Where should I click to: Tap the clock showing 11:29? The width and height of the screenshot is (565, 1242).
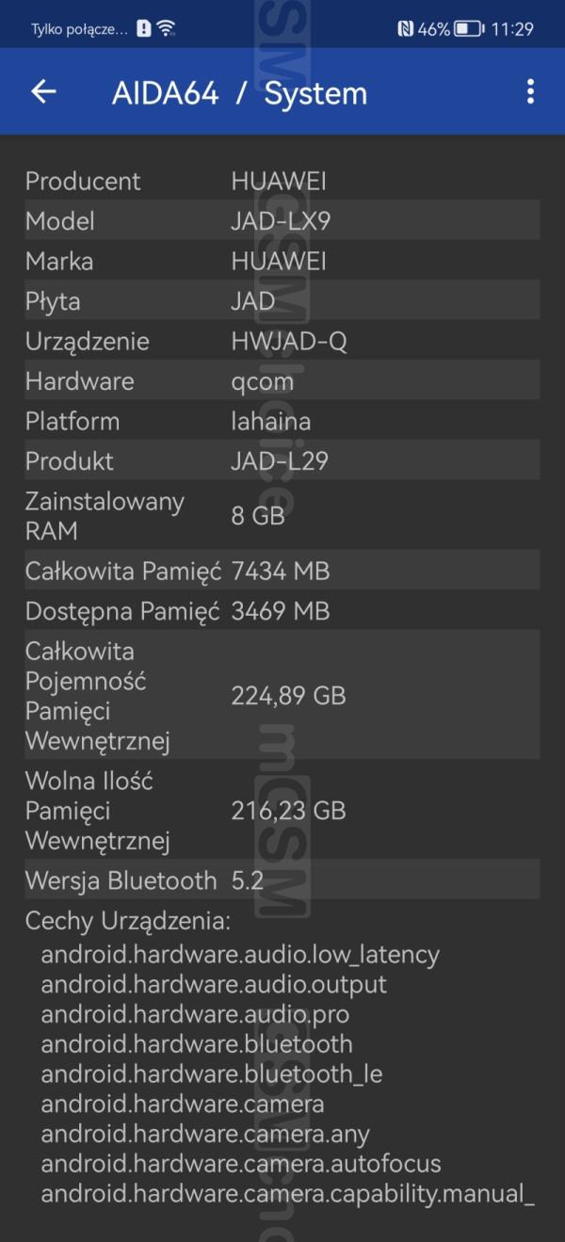click(x=511, y=29)
